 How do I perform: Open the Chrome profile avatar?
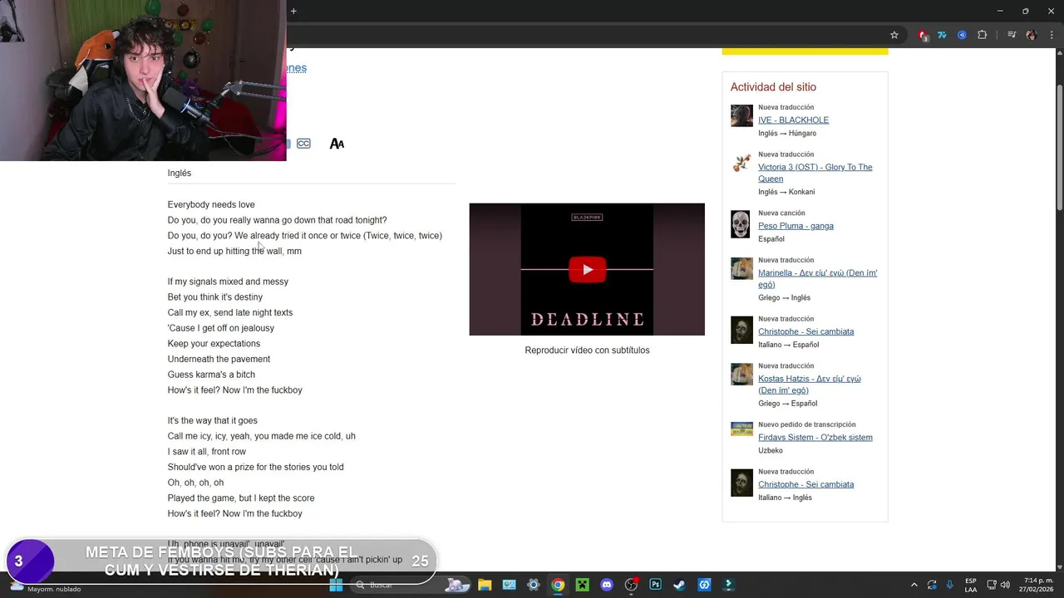(1032, 35)
